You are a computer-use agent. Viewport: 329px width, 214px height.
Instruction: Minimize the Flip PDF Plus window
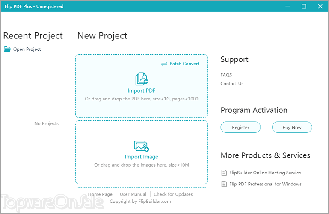pos(288,6)
